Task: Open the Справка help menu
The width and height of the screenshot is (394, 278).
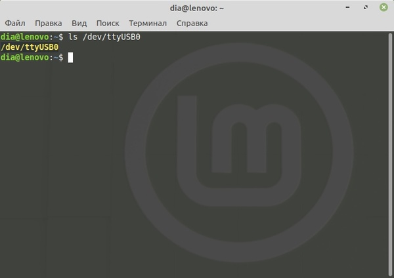Action: click(x=192, y=23)
